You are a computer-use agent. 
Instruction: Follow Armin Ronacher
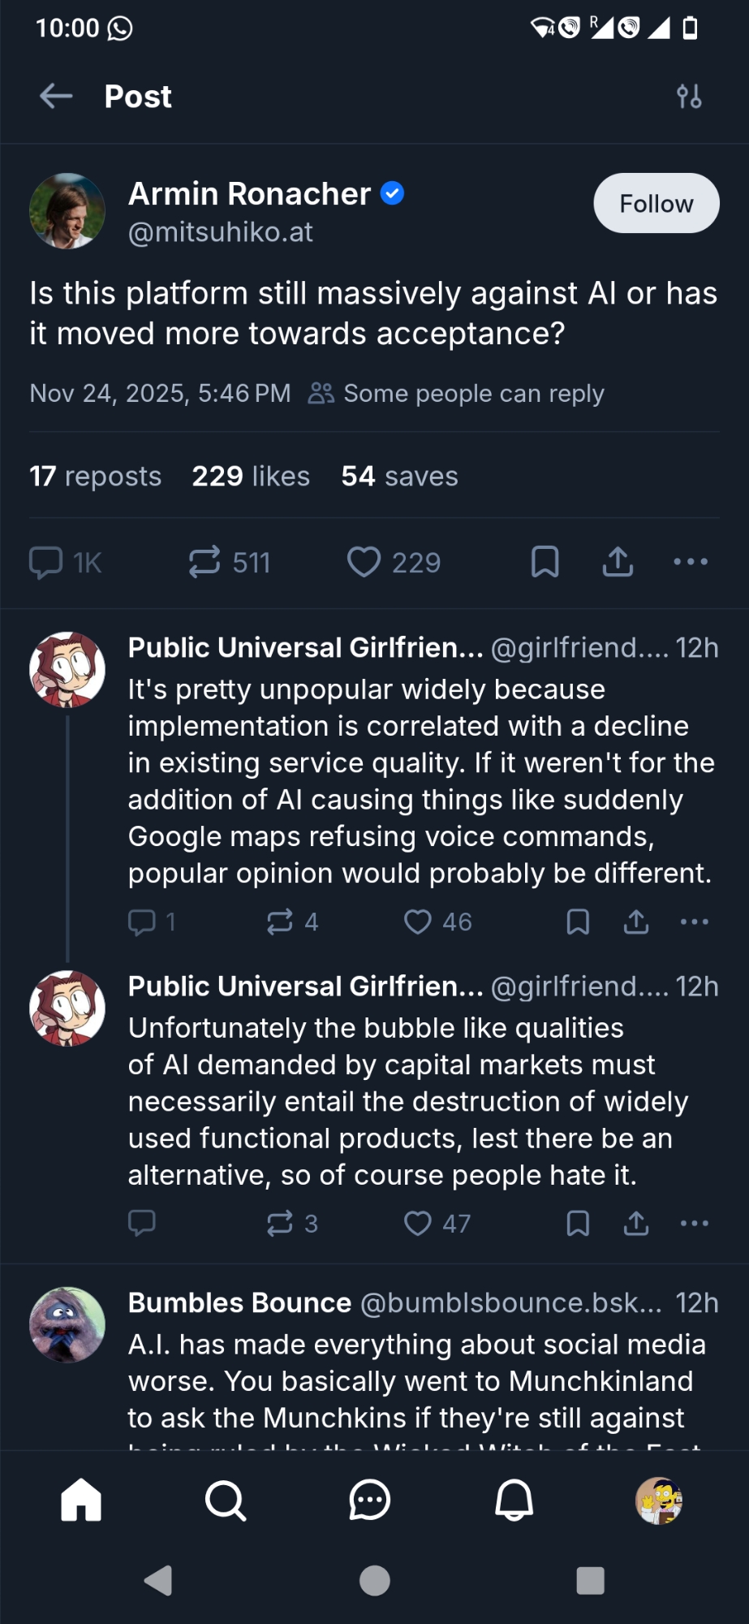[656, 203]
